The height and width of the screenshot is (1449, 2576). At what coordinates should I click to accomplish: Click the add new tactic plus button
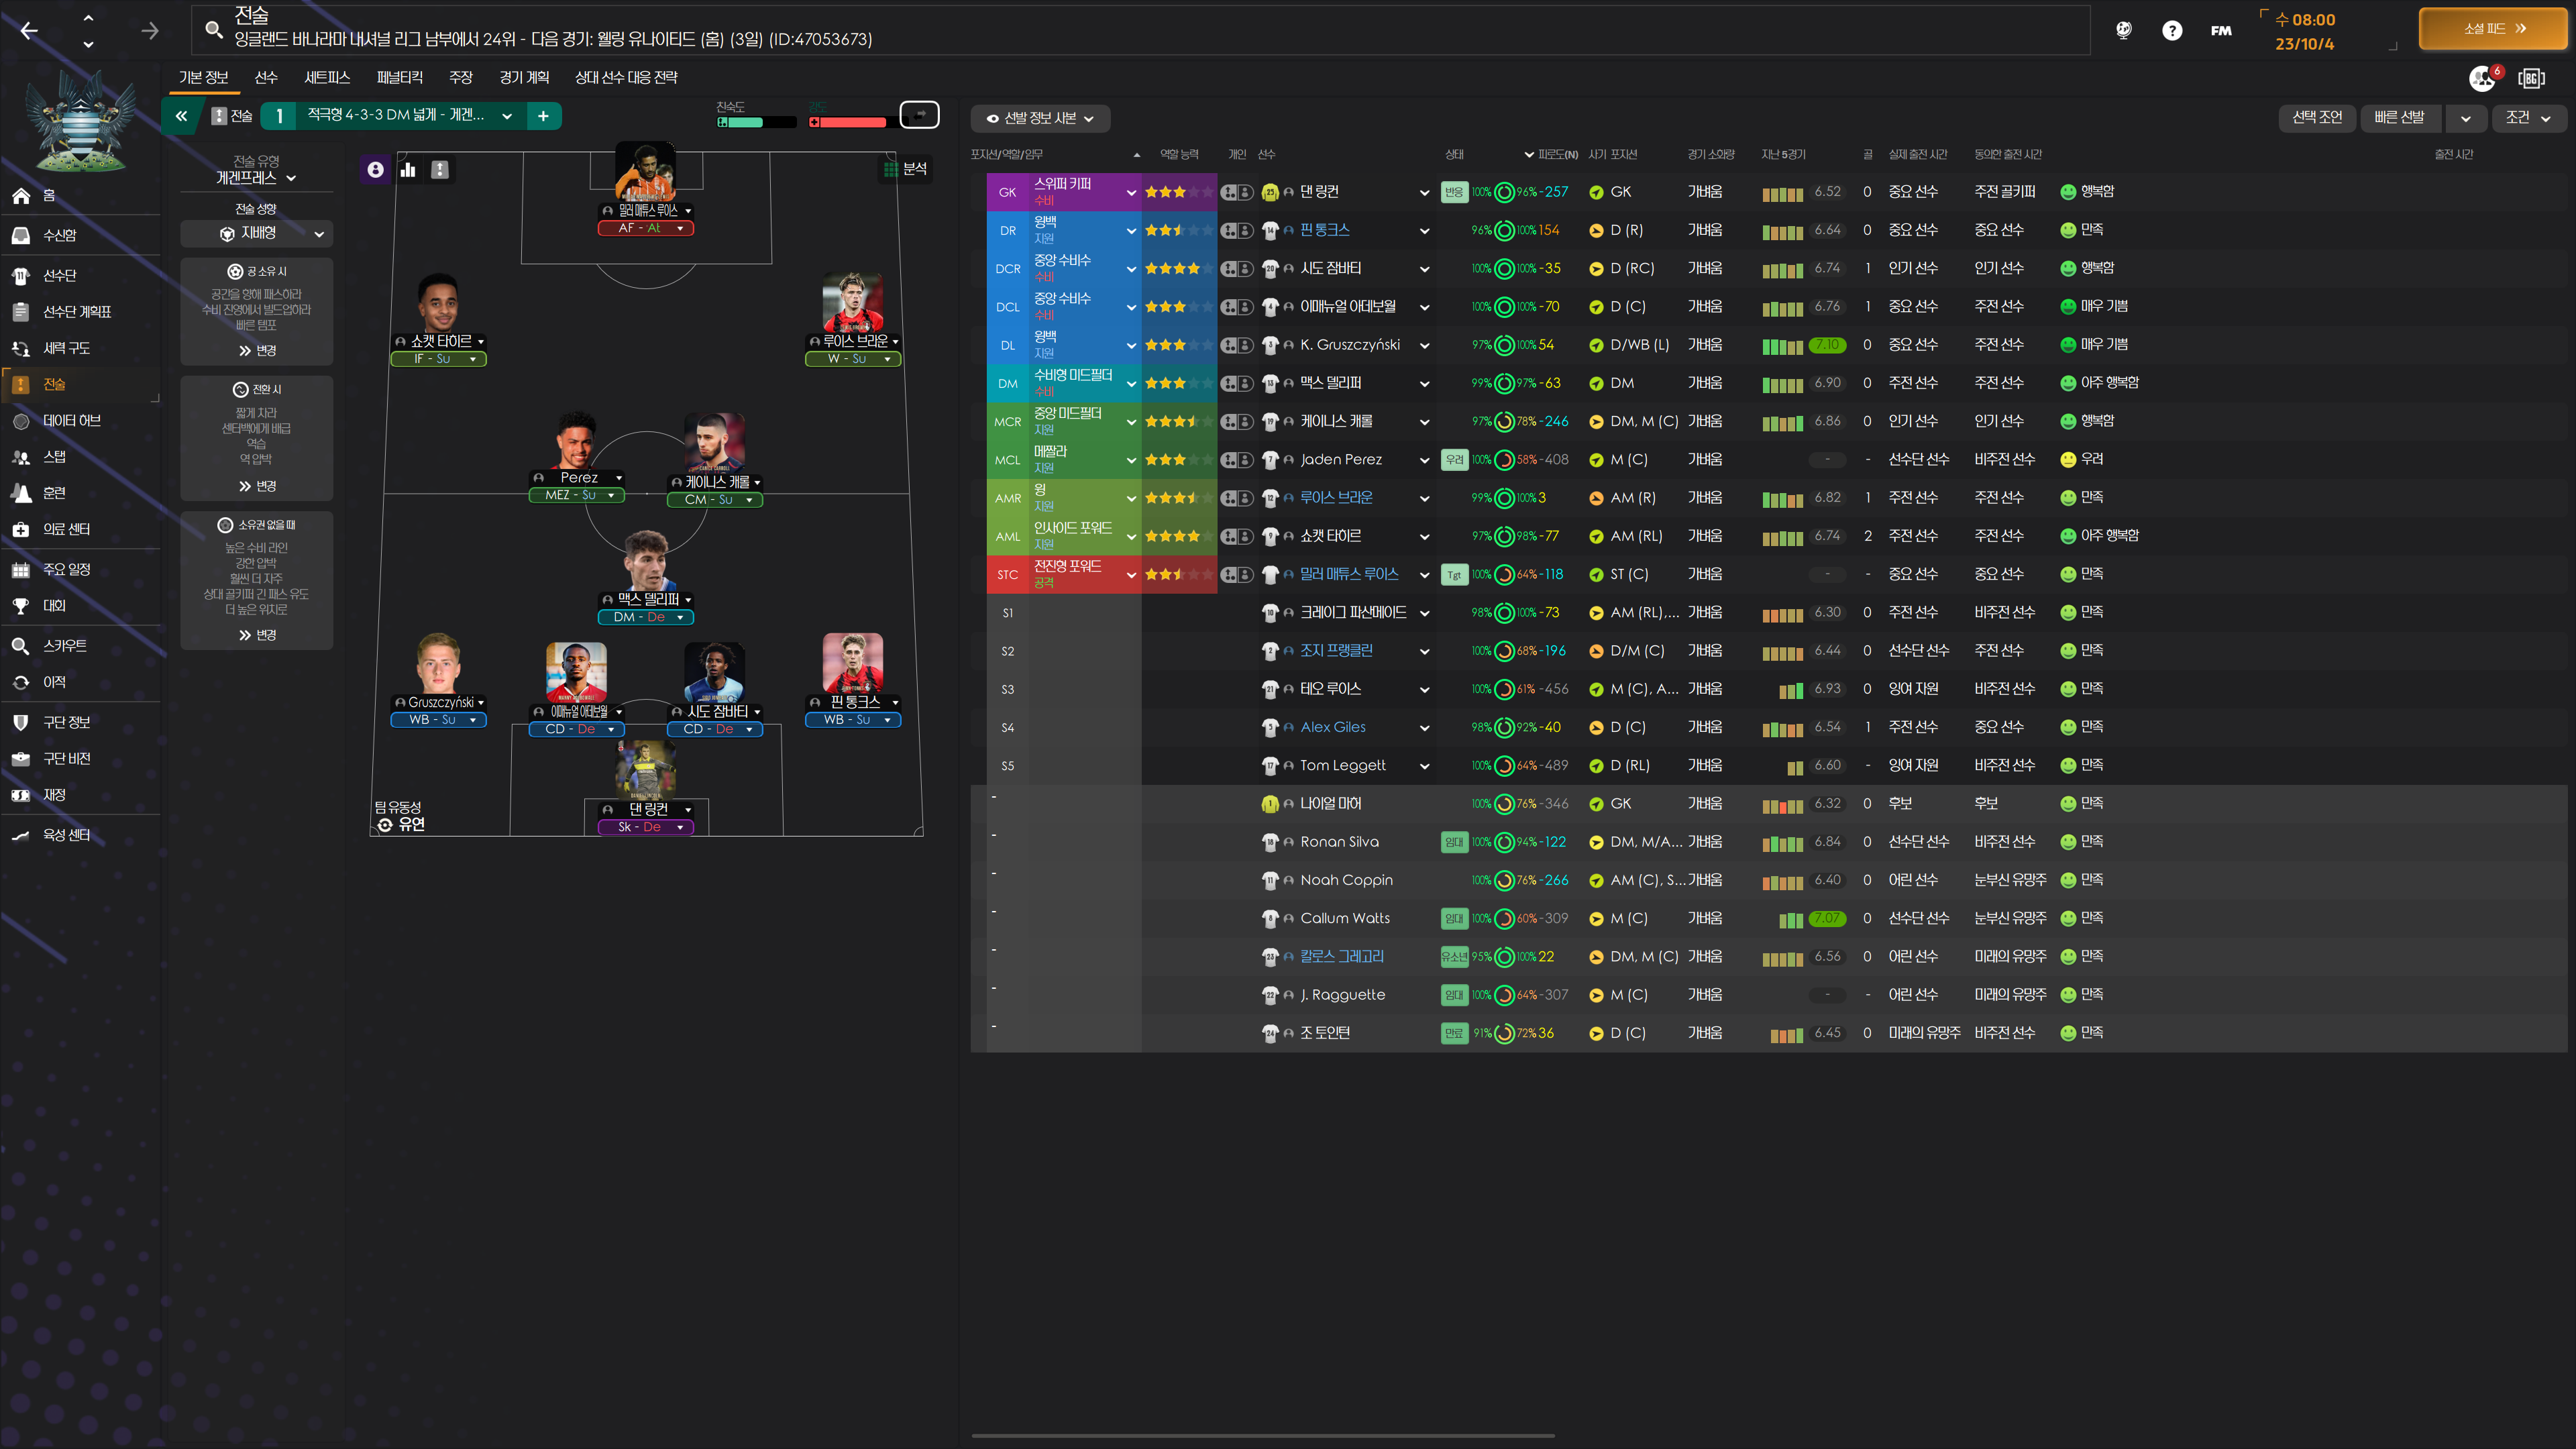(543, 116)
